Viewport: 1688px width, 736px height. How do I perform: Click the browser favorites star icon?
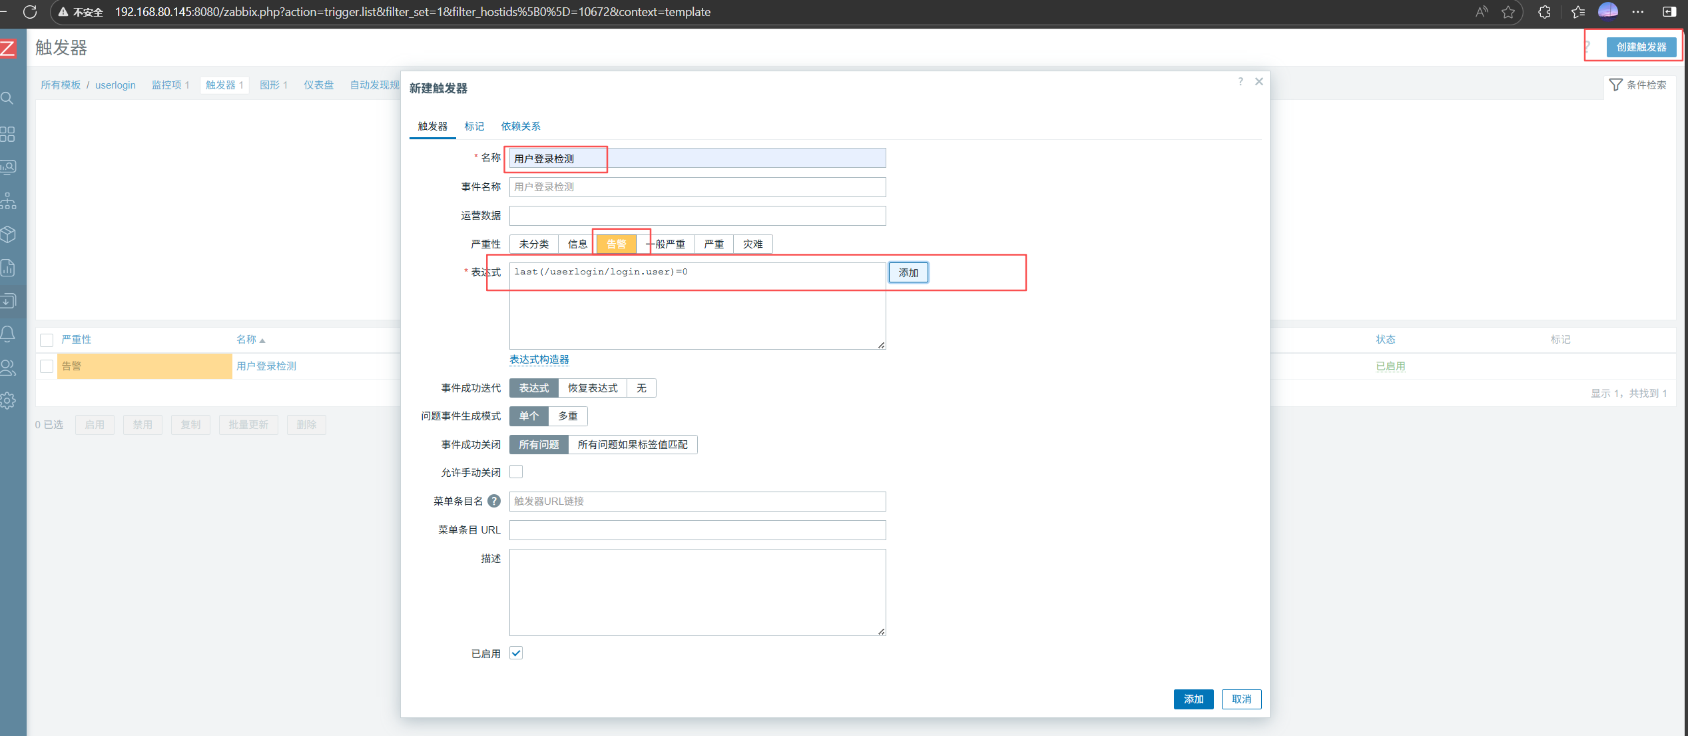click(x=1508, y=12)
